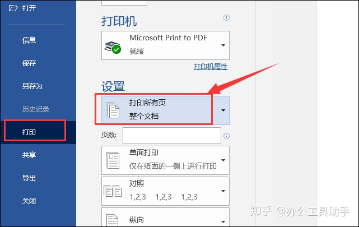This screenshot has height=227, width=359.
Task: Expand the 单面打印 dropdown
Action: click(x=223, y=160)
